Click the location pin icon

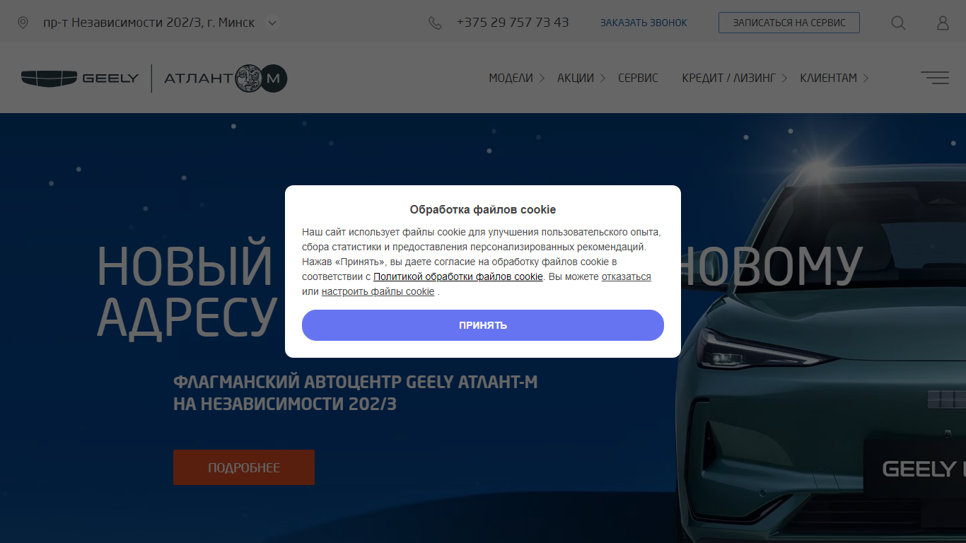(x=23, y=23)
